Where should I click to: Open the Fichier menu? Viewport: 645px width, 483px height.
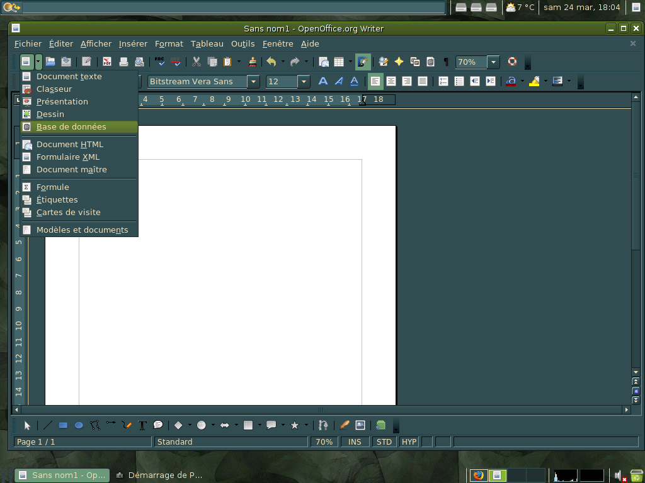tap(28, 43)
